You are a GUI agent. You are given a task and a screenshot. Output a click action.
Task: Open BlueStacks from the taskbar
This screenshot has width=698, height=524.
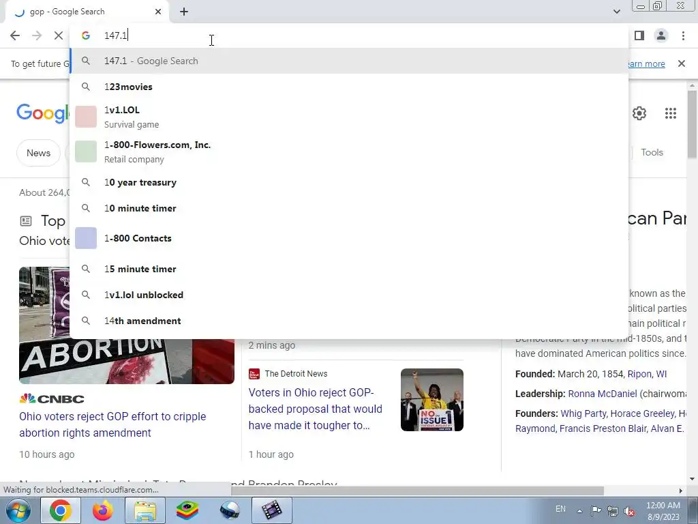(187, 510)
